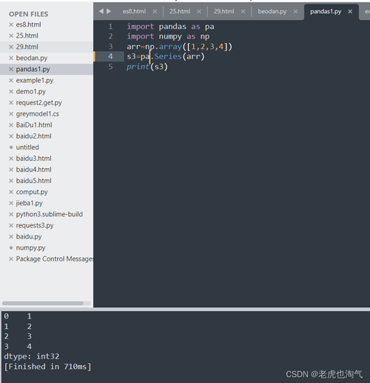Screen dimensions: 370x383
Task: Open greymodel1.cs from the sidebar
Action: click(x=38, y=114)
